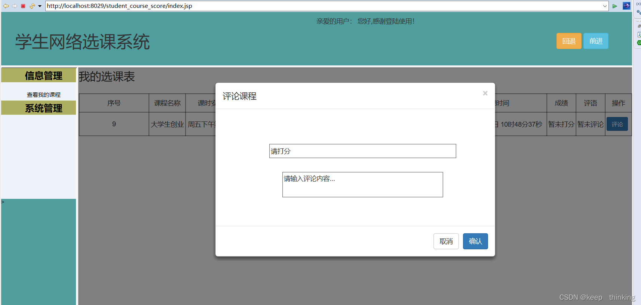Click the 课程名称 column header
Viewport: 641px width, 305px height.
click(167, 103)
